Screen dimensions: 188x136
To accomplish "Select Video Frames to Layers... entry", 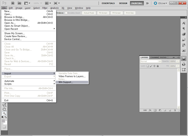I will pos(72,76).
